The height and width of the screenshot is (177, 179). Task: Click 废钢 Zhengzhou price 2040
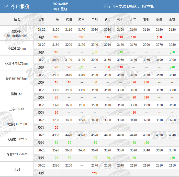[x=120, y=165]
